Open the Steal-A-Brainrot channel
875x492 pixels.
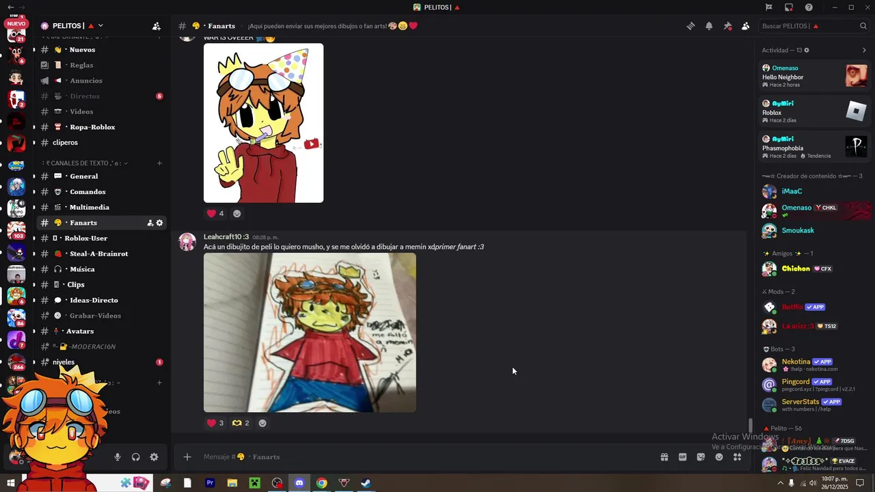[x=103, y=254]
